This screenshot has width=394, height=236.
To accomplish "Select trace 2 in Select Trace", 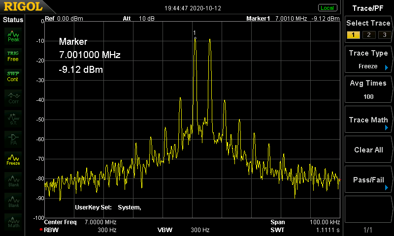I will tap(367, 35).
